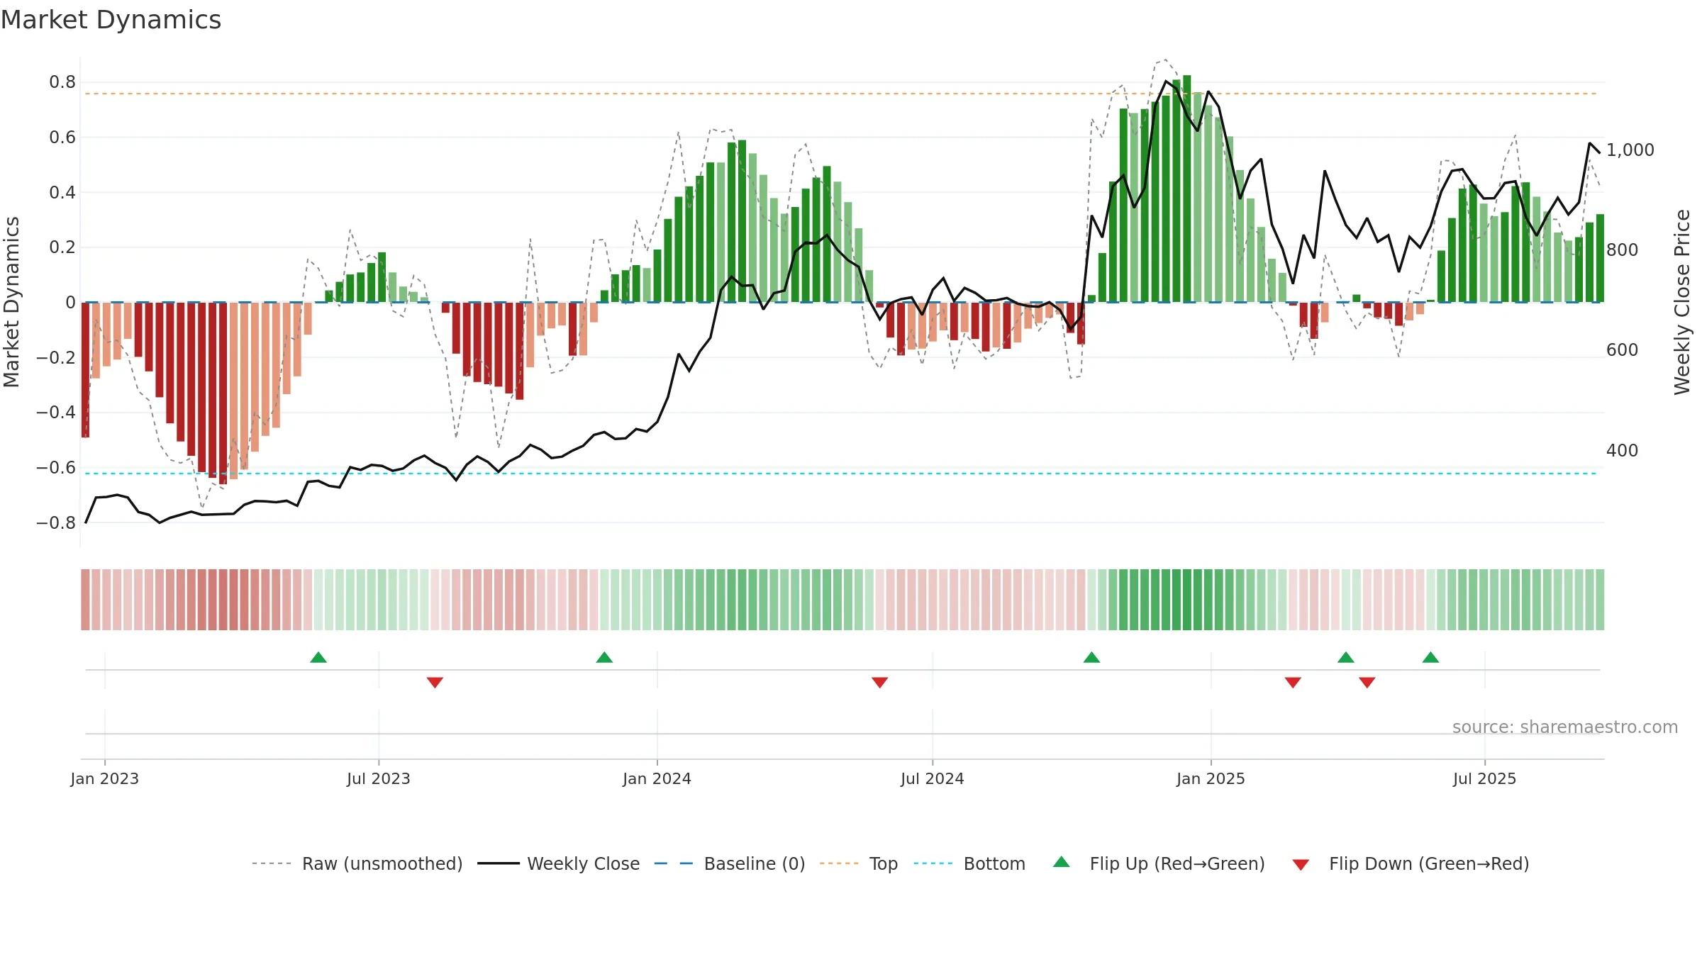Click the 0.8 left axis tick label
The height and width of the screenshot is (957, 1702).
[62, 82]
